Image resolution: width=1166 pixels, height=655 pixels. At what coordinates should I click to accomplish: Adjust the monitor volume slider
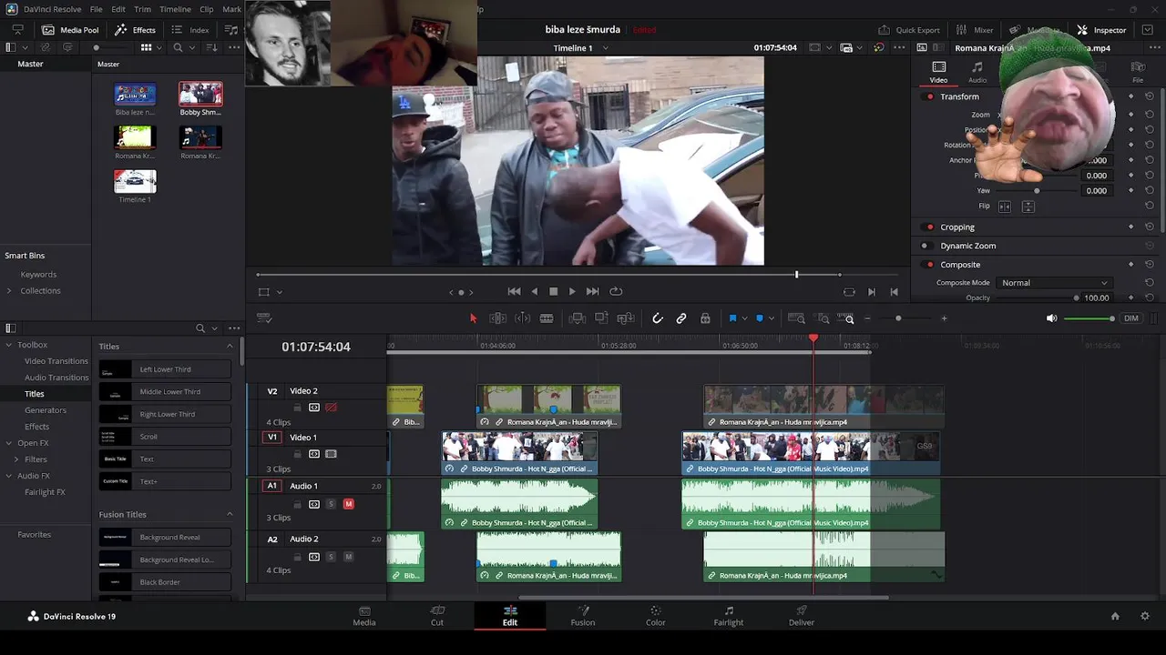1089,318
